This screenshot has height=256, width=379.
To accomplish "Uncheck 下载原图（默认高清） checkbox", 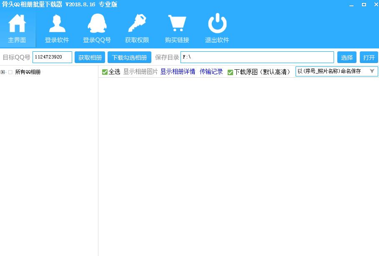I will click(230, 72).
